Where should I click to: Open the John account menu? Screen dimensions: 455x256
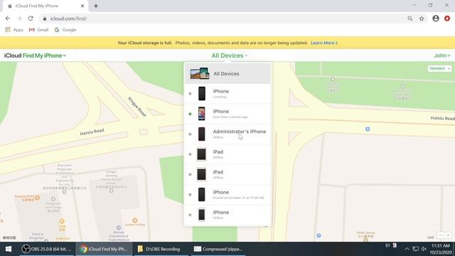442,55
